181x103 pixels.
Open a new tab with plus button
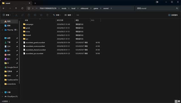35,3
